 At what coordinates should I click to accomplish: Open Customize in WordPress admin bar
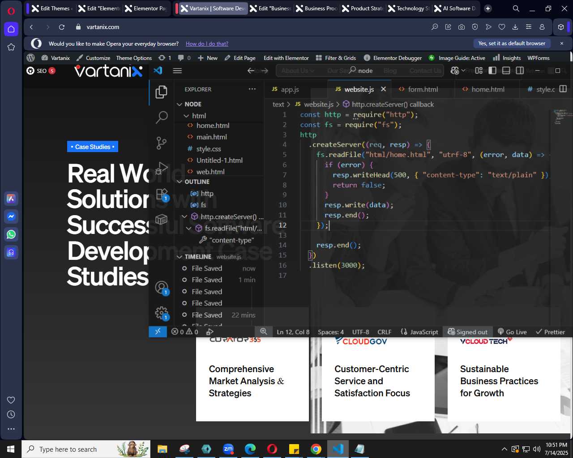tap(93, 58)
